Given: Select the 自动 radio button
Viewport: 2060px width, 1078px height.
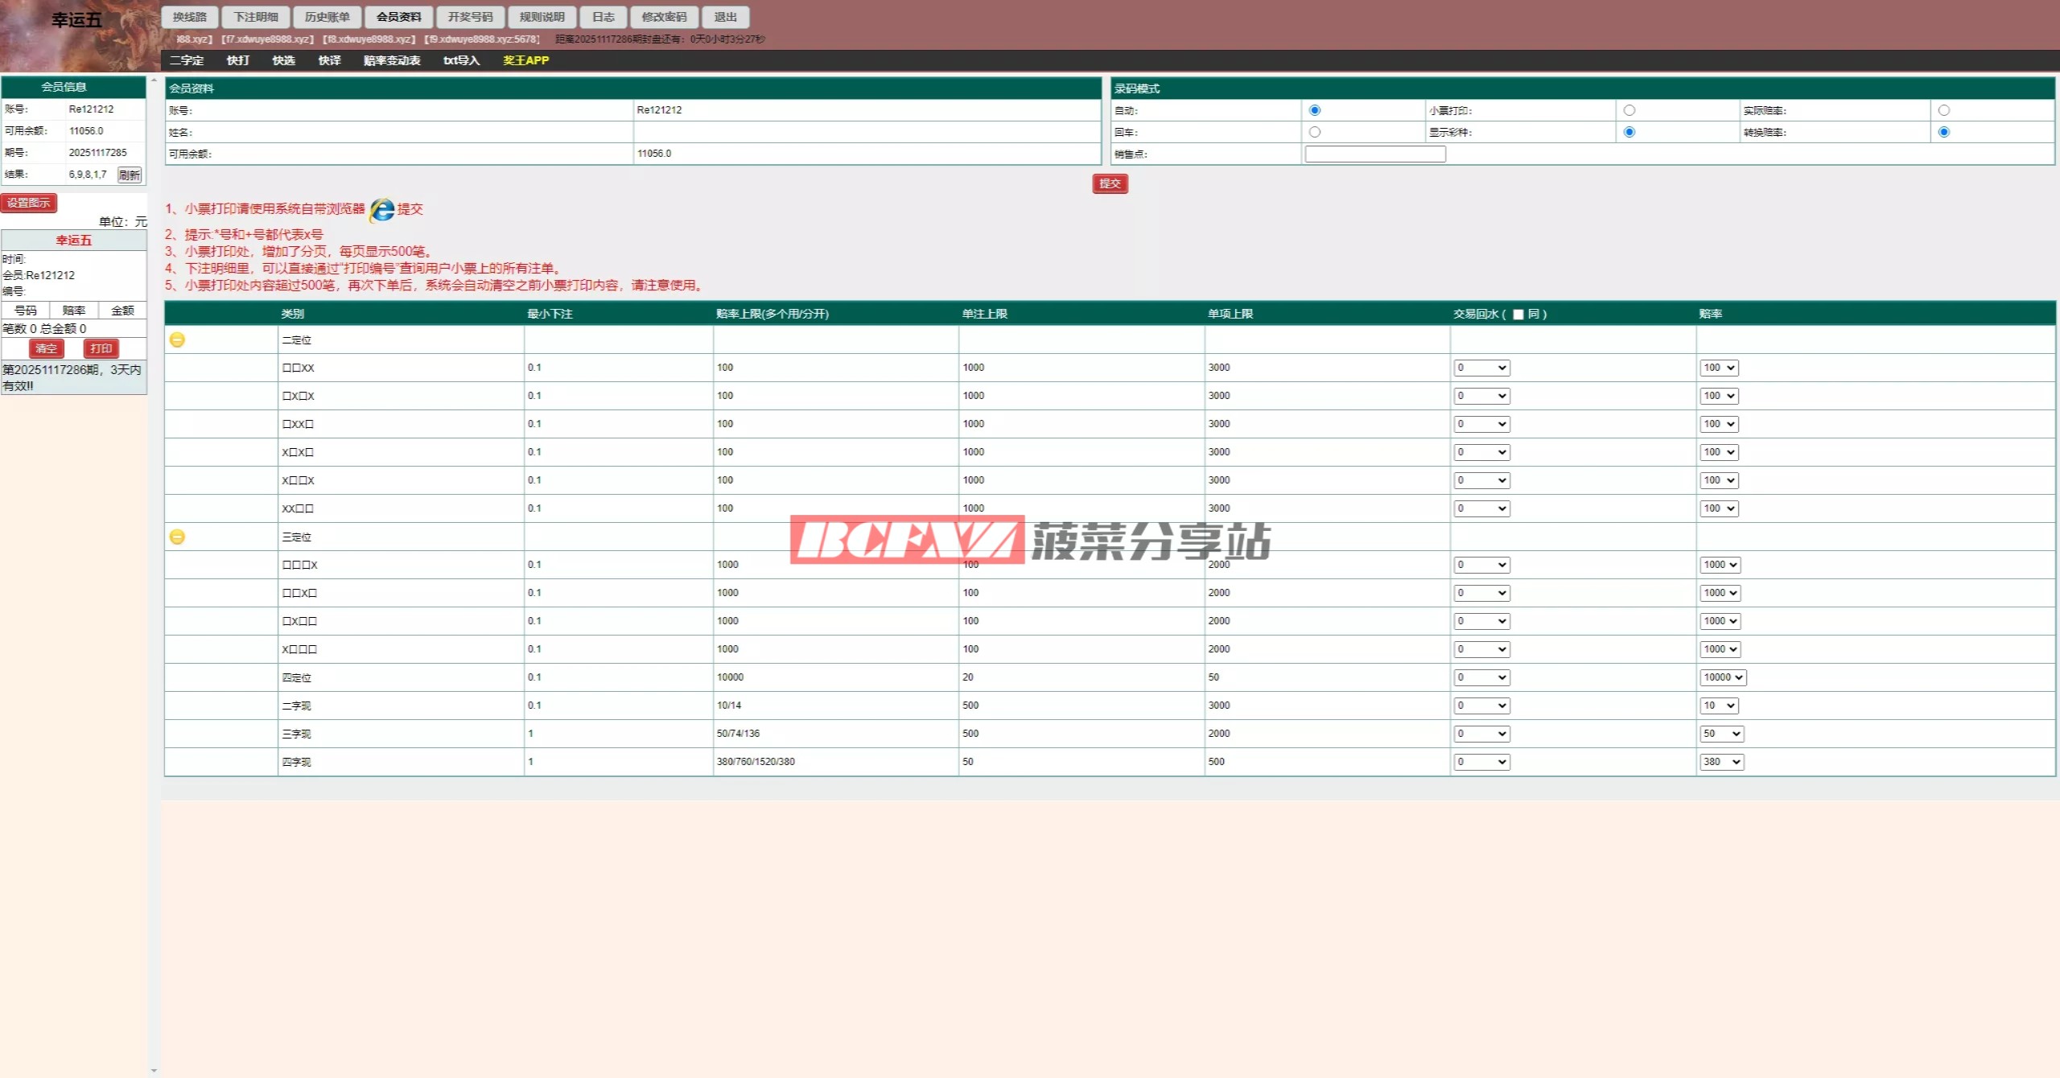Looking at the screenshot, I should [x=1314, y=110].
